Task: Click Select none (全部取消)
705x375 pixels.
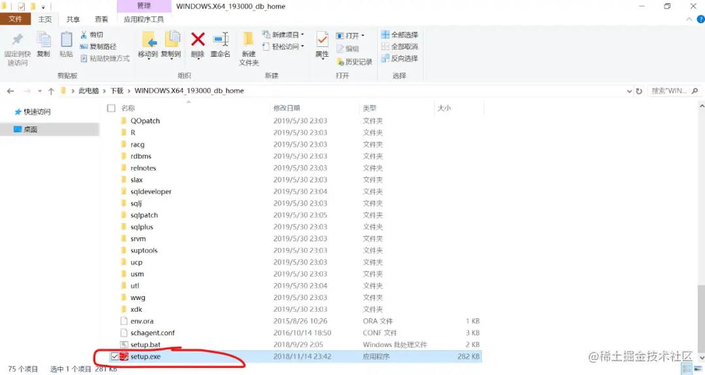Action: (399, 46)
